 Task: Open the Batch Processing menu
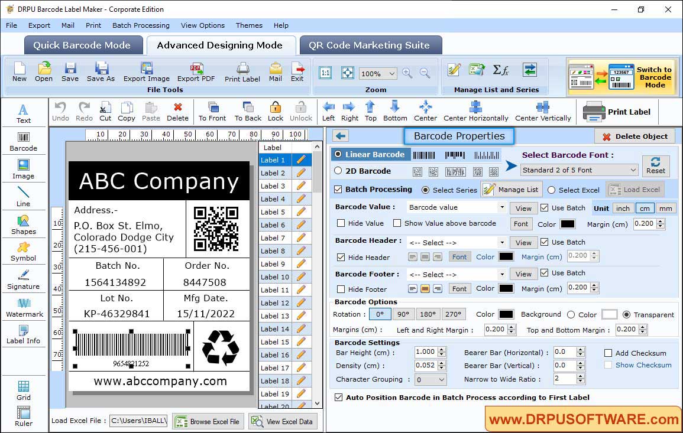(x=141, y=25)
